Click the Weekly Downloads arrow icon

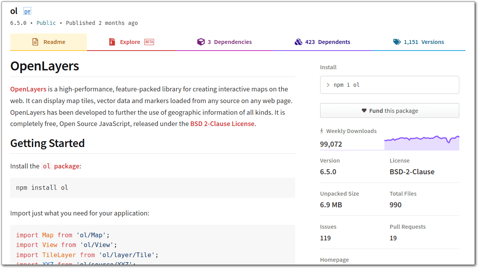point(322,131)
